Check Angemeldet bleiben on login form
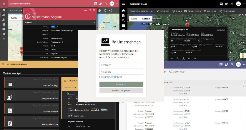 100,77
